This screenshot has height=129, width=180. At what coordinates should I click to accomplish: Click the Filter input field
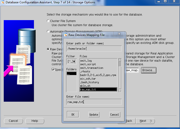(72, 61)
